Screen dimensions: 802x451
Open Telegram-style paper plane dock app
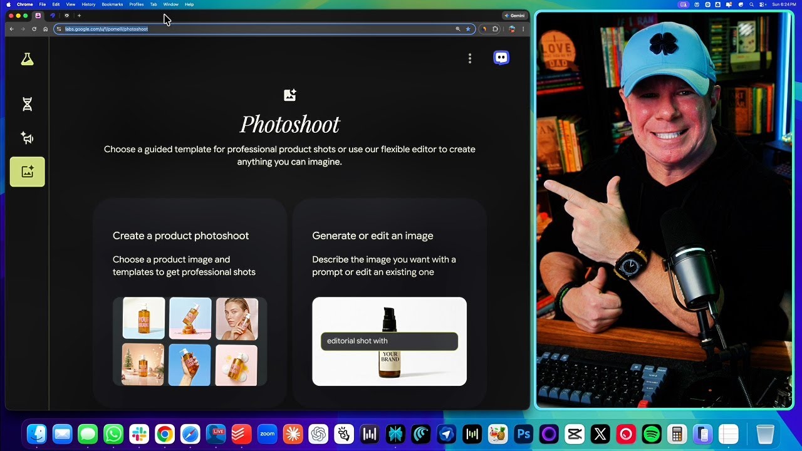pos(447,434)
